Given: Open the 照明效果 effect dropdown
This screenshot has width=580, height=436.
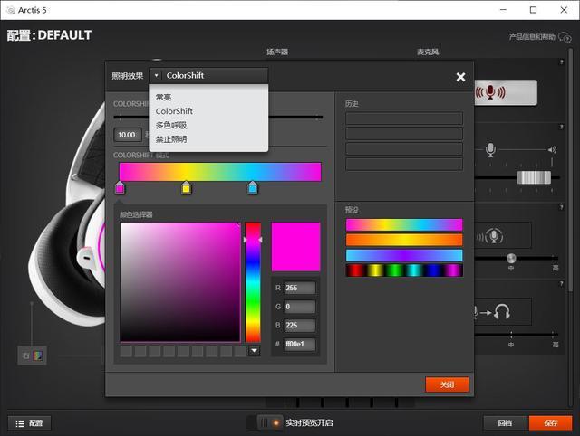Looking at the screenshot, I should click(208, 76).
